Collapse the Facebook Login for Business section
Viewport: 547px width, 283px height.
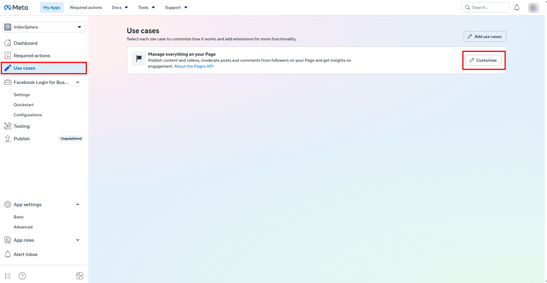pos(78,82)
